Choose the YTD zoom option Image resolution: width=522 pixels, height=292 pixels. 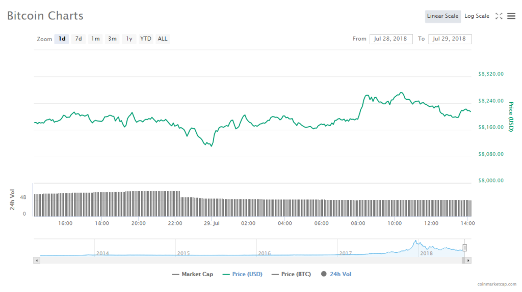coord(146,39)
